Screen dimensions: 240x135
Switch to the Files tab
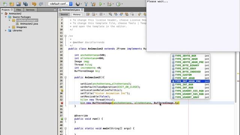coord(19,10)
